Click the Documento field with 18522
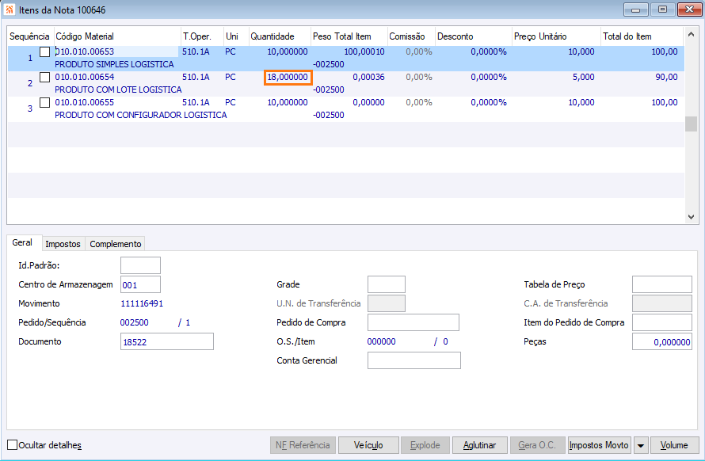 pos(167,342)
